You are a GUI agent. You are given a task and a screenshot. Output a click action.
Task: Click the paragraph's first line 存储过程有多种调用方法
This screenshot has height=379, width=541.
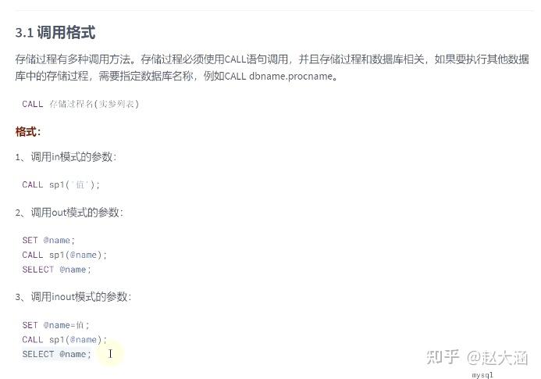click(x=272, y=59)
